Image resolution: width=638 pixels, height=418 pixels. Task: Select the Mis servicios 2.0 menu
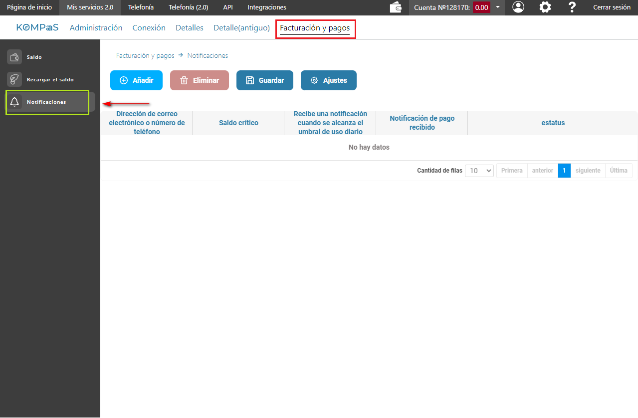pyautogui.click(x=90, y=7)
